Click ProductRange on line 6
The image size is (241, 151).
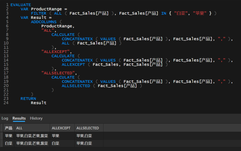click(57, 26)
